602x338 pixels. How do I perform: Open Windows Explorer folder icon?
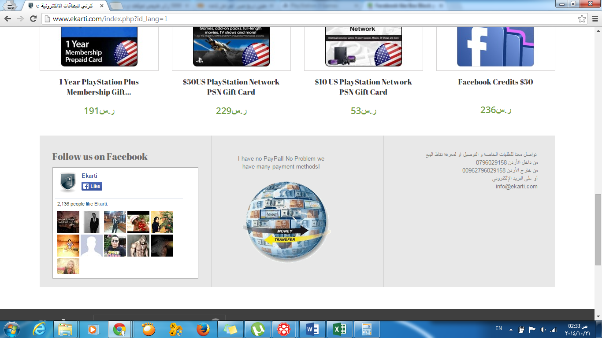66,329
